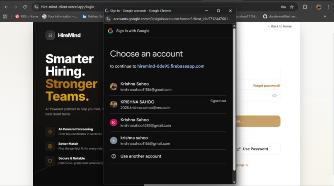Image resolution: width=334 pixels, height=186 pixels.
Task: Open the Extensions puzzle icon
Action: pyautogui.click(x=305, y=7)
